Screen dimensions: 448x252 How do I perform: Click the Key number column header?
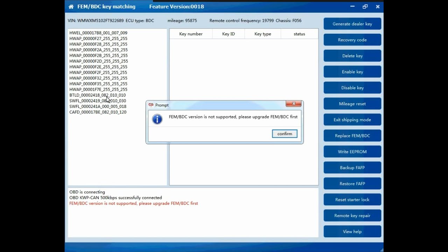tap(191, 34)
